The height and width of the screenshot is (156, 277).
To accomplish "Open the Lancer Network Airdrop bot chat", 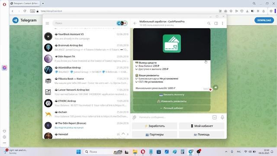I will coord(86,92).
